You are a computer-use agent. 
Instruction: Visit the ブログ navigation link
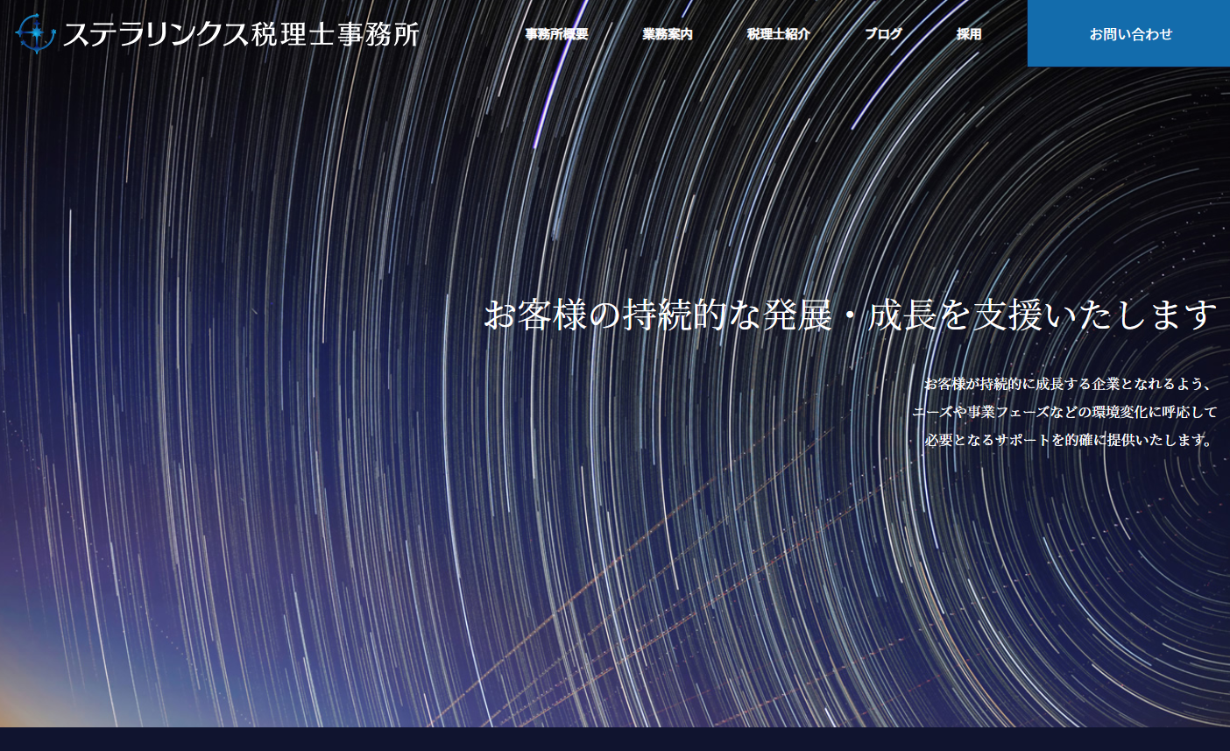click(883, 34)
